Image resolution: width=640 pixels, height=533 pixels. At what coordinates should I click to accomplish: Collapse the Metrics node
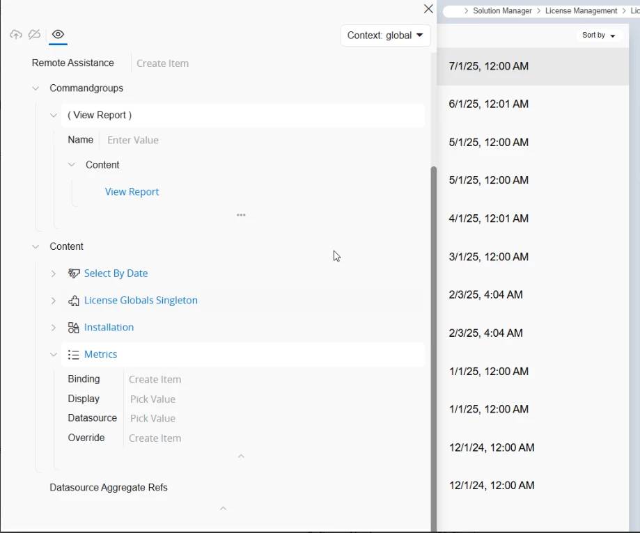[54, 354]
